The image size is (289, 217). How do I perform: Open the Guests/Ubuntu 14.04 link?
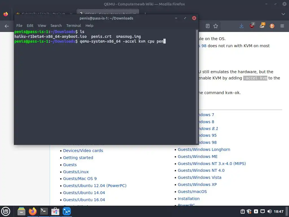click(x=84, y=193)
